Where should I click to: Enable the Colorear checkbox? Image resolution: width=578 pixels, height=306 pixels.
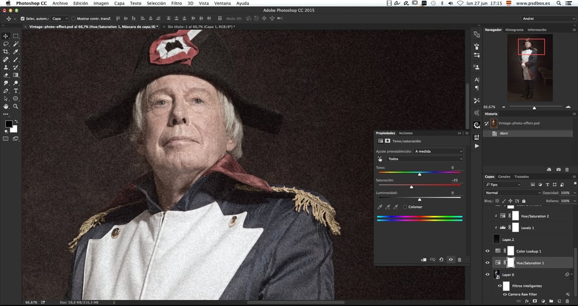pos(405,207)
